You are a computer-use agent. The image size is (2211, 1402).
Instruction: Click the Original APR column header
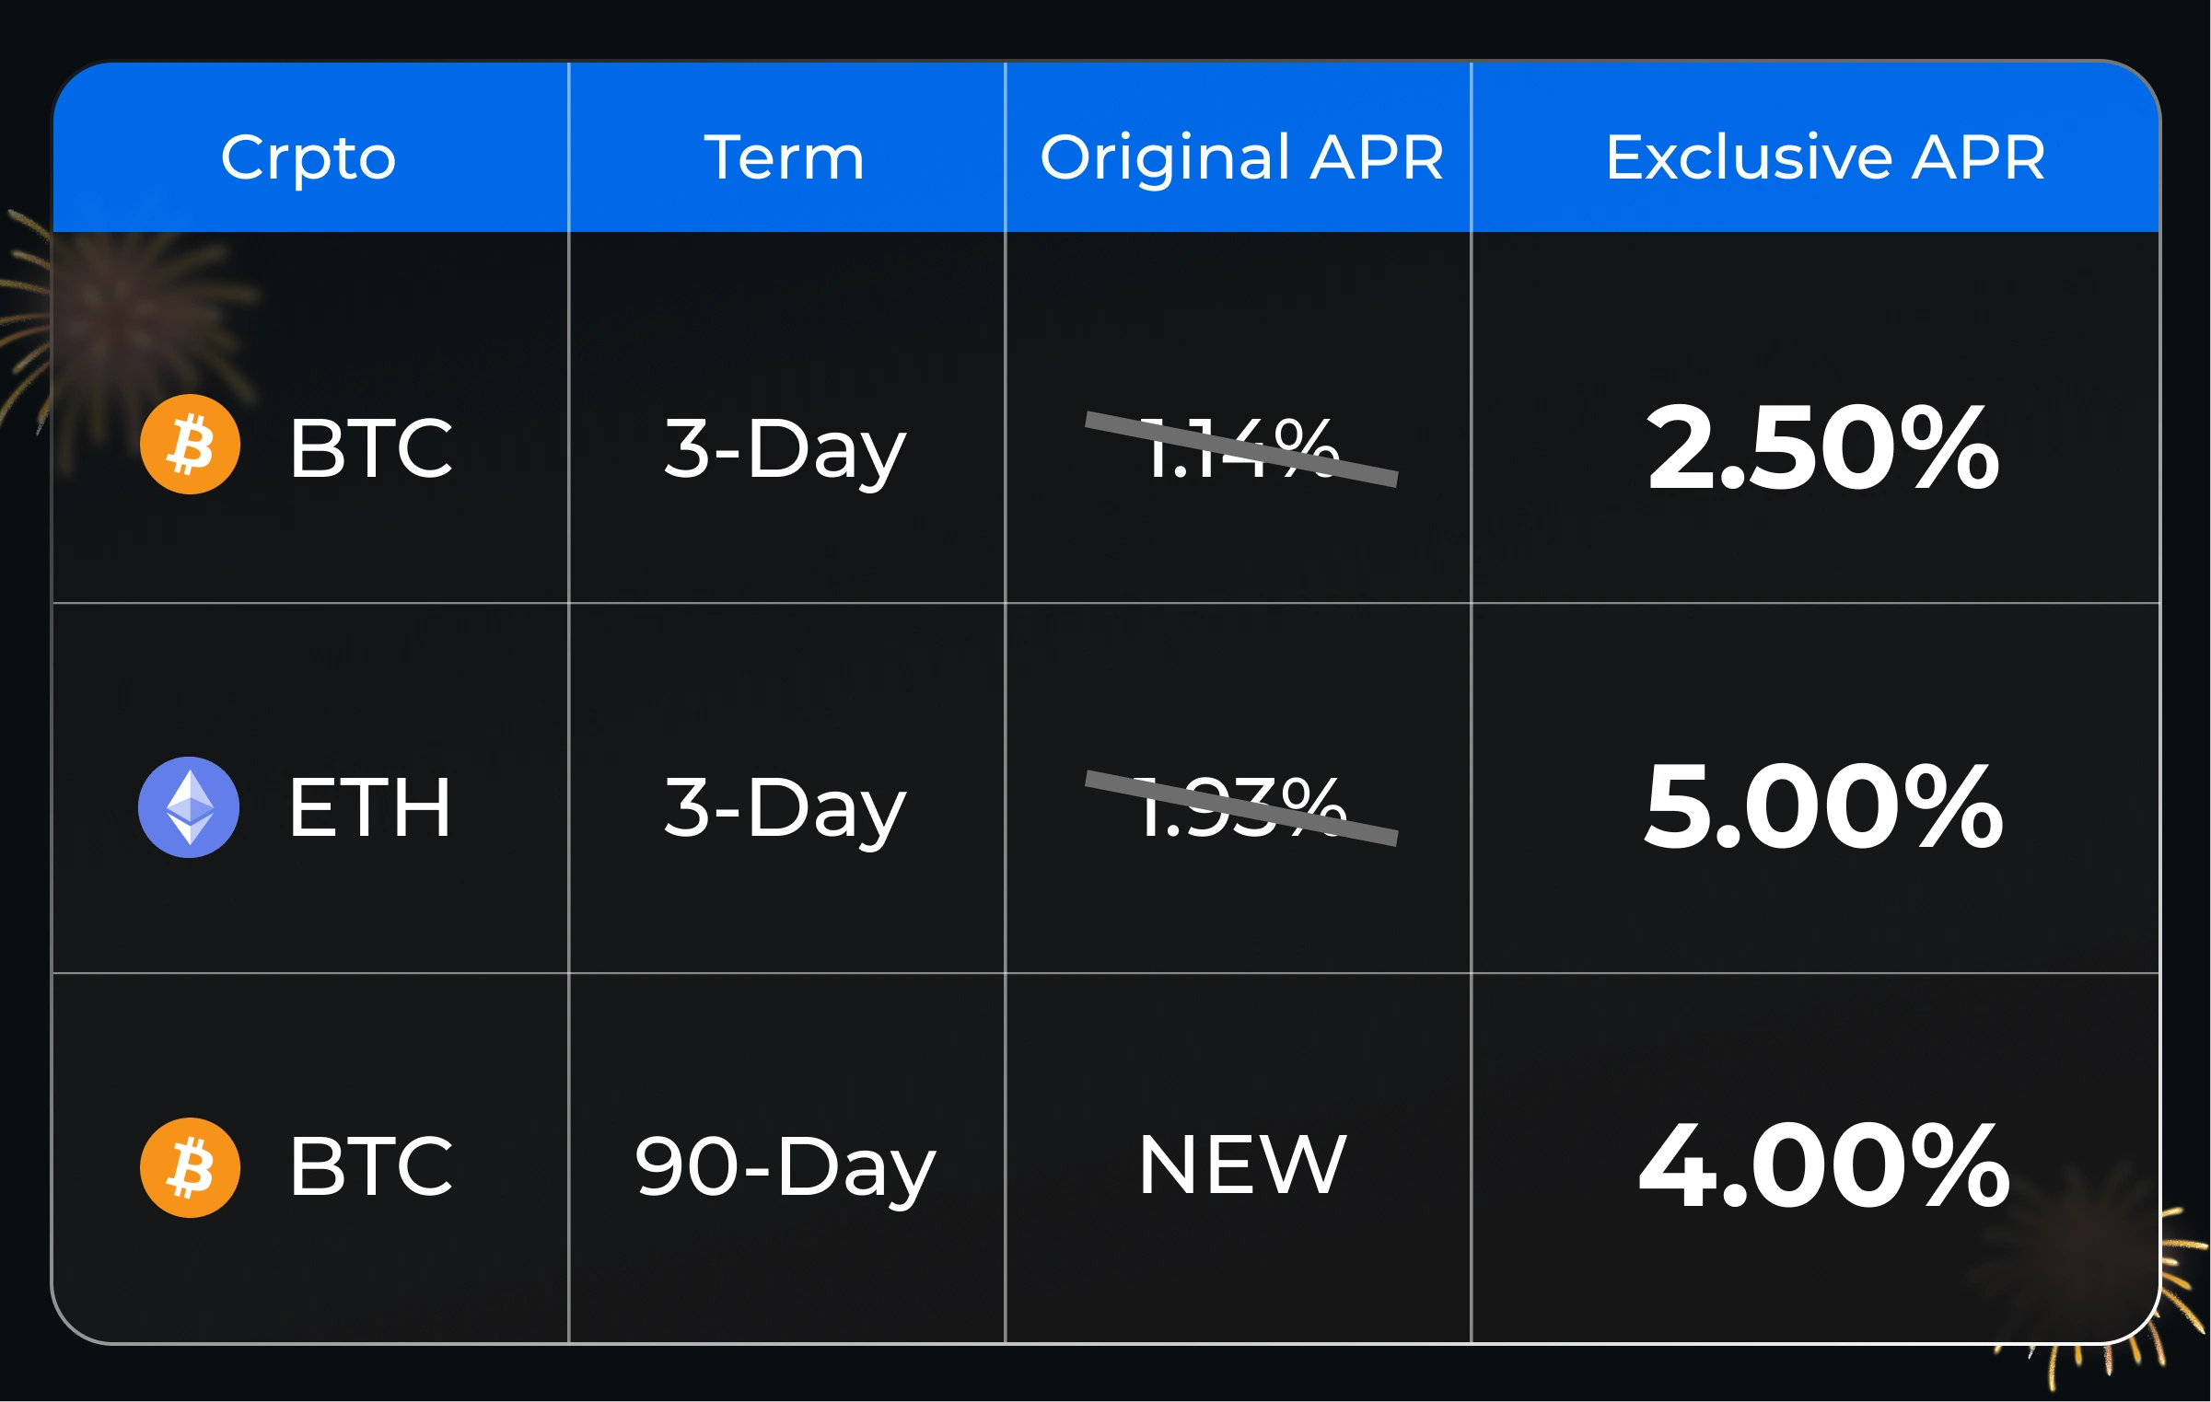click(1241, 157)
